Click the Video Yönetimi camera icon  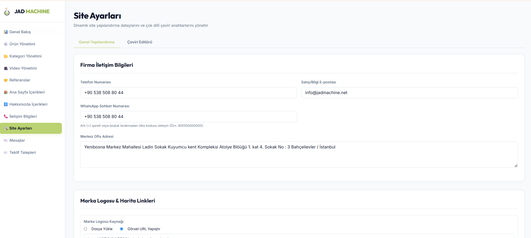[x=6, y=68]
